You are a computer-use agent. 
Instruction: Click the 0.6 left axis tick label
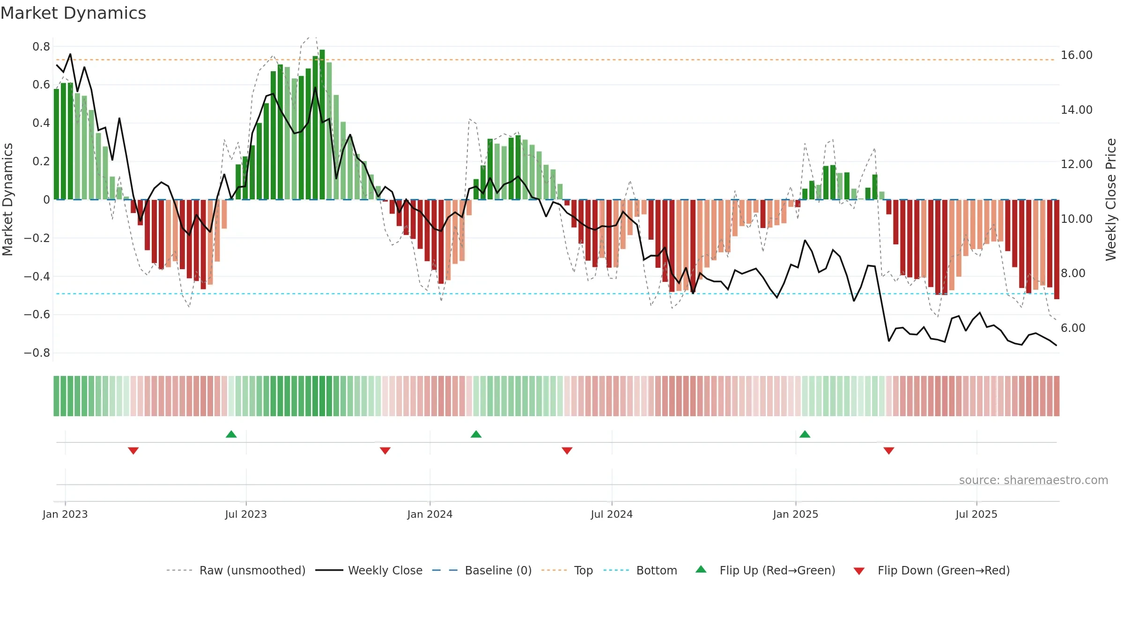(41, 85)
